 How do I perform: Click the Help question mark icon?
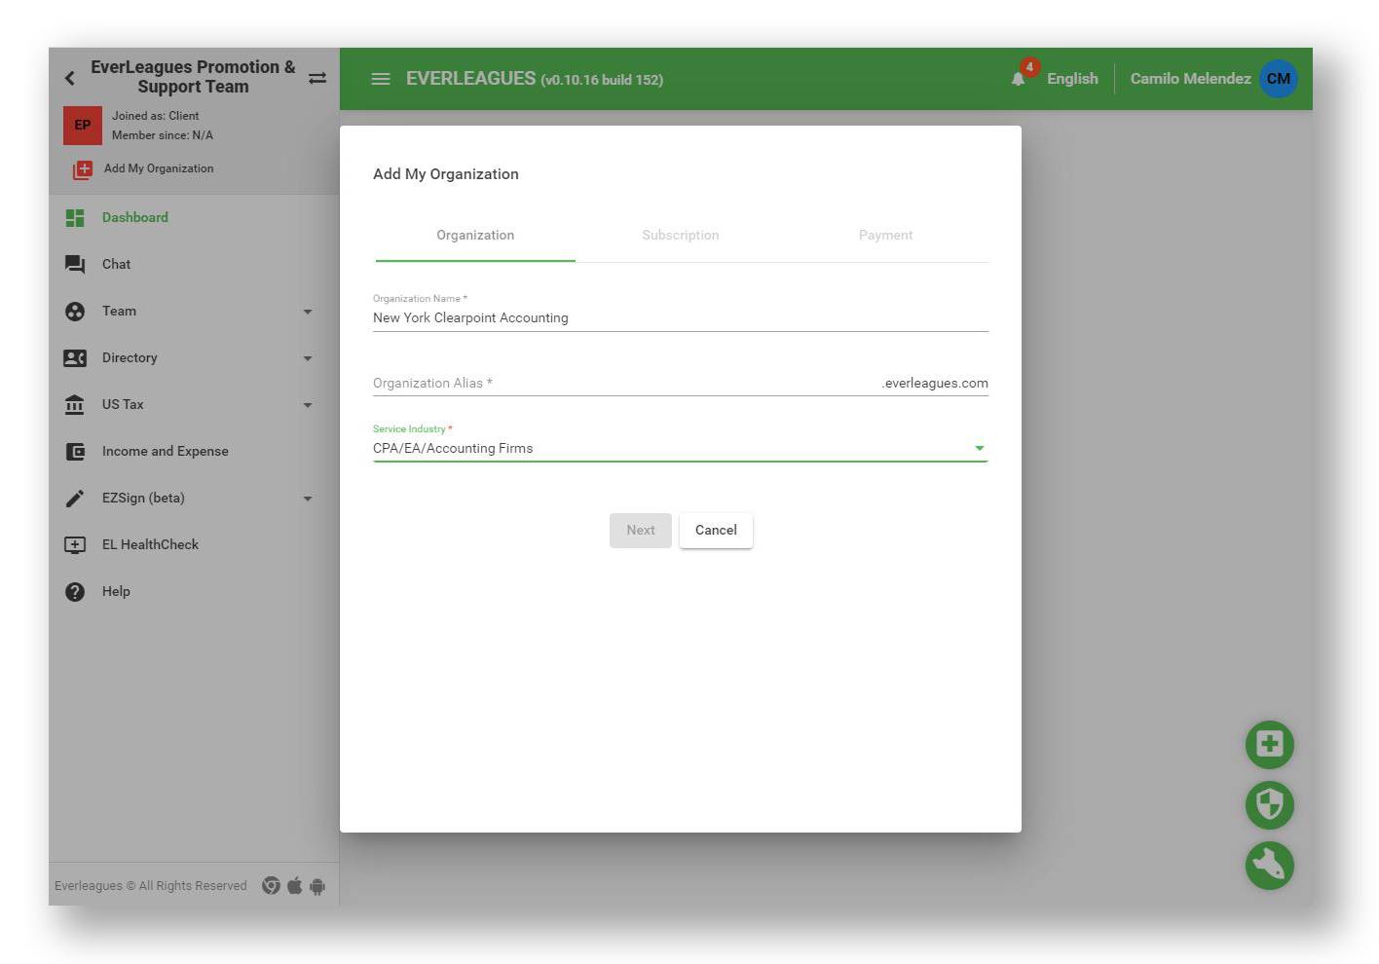point(75,592)
